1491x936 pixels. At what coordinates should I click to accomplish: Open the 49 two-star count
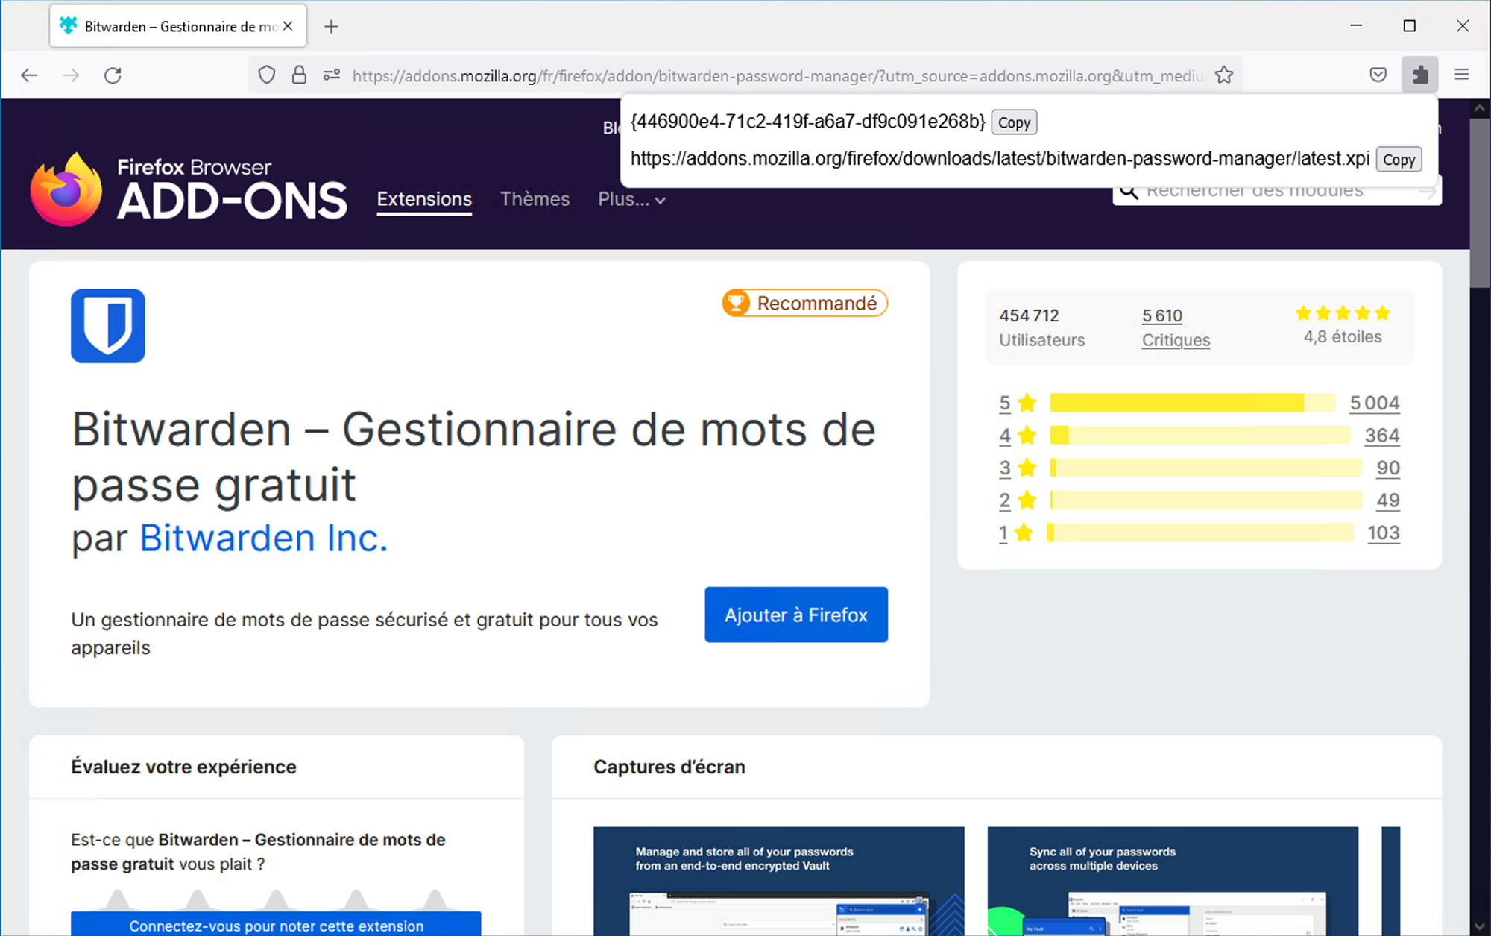(1388, 500)
